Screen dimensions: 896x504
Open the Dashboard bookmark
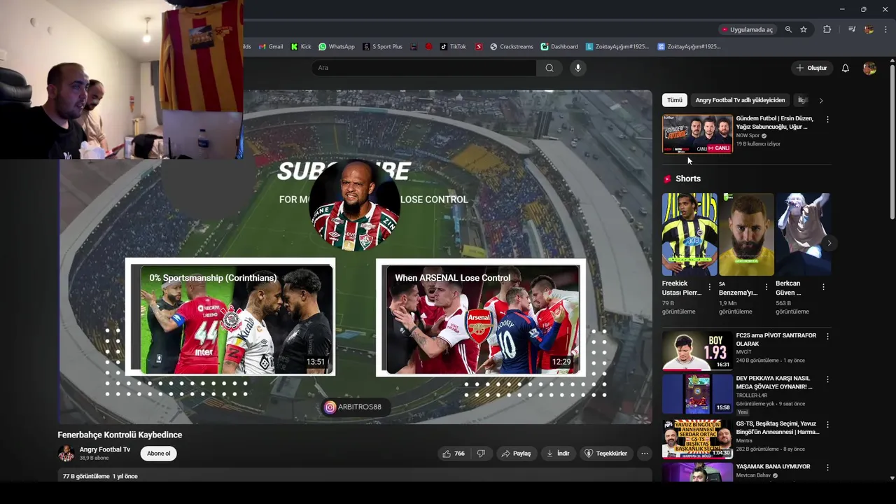559,47
